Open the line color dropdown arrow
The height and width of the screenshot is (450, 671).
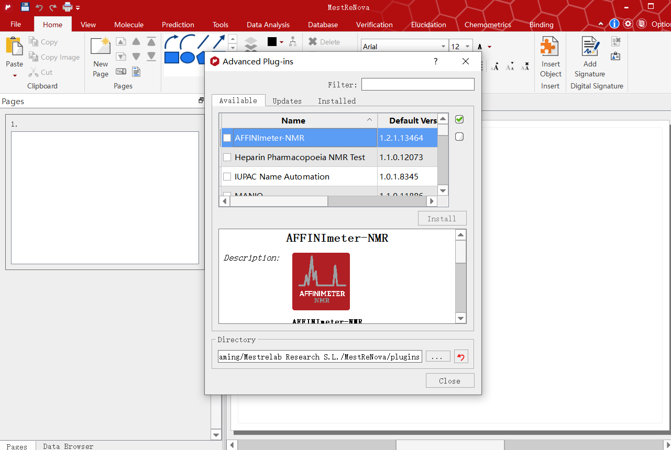click(x=281, y=42)
